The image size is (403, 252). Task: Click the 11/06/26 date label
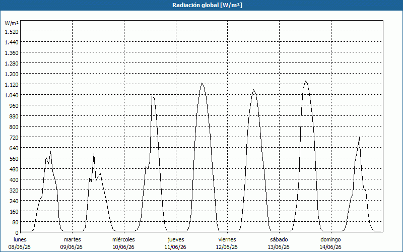click(175, 247)
